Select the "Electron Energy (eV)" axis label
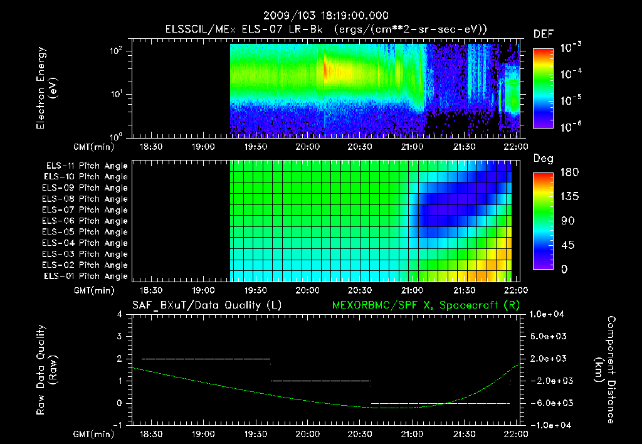This screenshot has width=642, height=444. [x=46, y=88]
